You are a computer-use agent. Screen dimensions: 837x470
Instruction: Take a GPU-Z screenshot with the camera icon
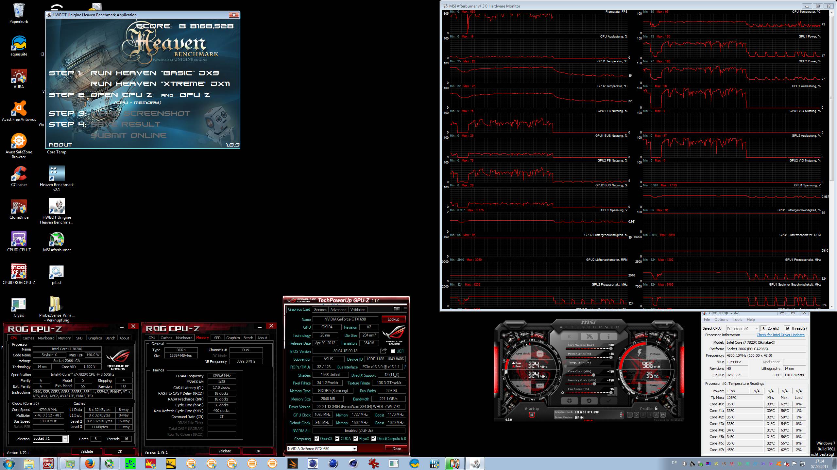pyautogui.click(x=397, y=309)
